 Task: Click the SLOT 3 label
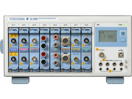coord(34,25)
